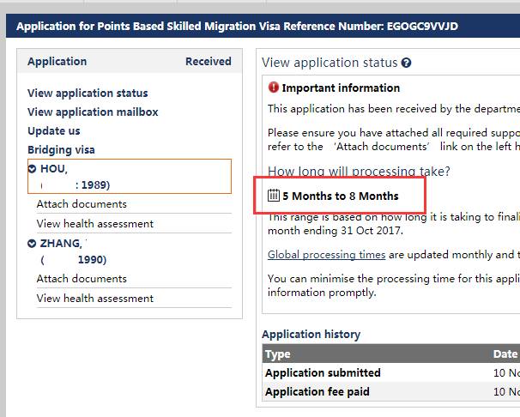Open View health assessment under HOU
The height and width of the screenshot is (417, 520).
95,224
